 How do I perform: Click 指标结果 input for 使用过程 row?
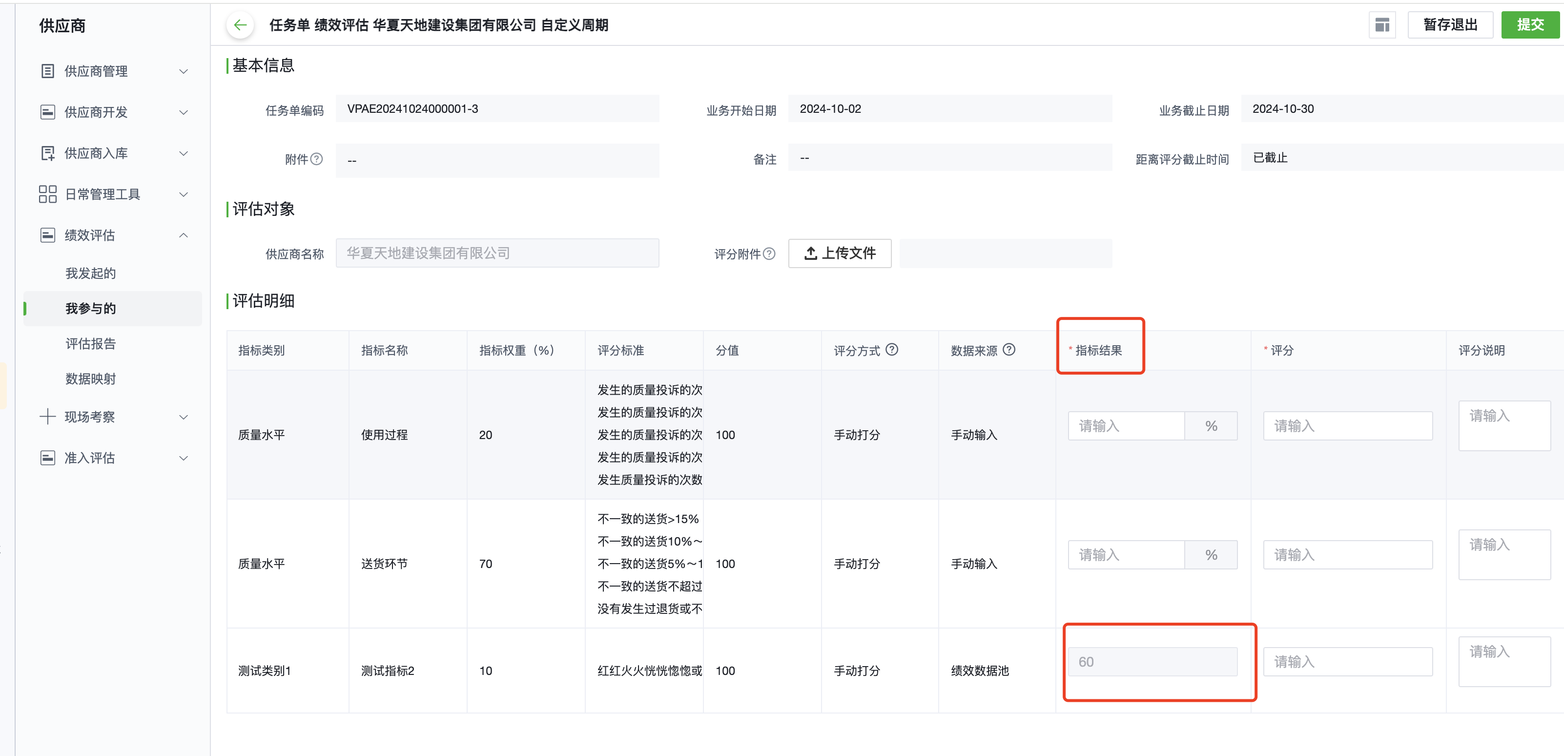coord(1126,426)
